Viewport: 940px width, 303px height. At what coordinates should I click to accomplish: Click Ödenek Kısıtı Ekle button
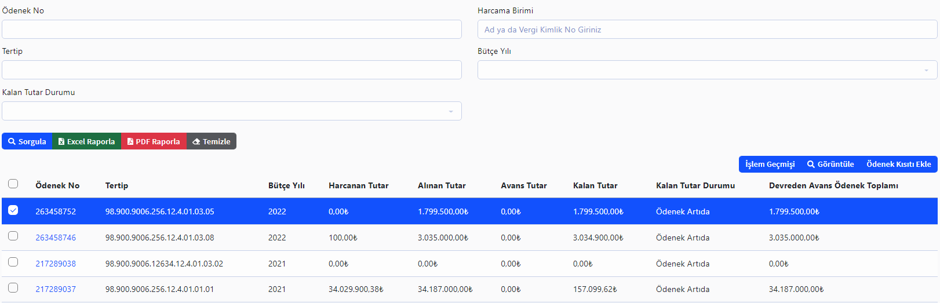click(898, 164)
